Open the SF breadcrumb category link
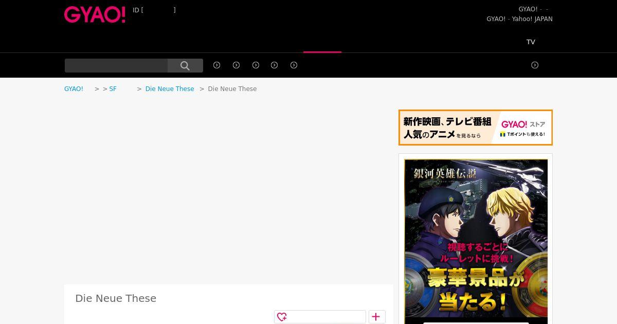 [x=113, y=89]
